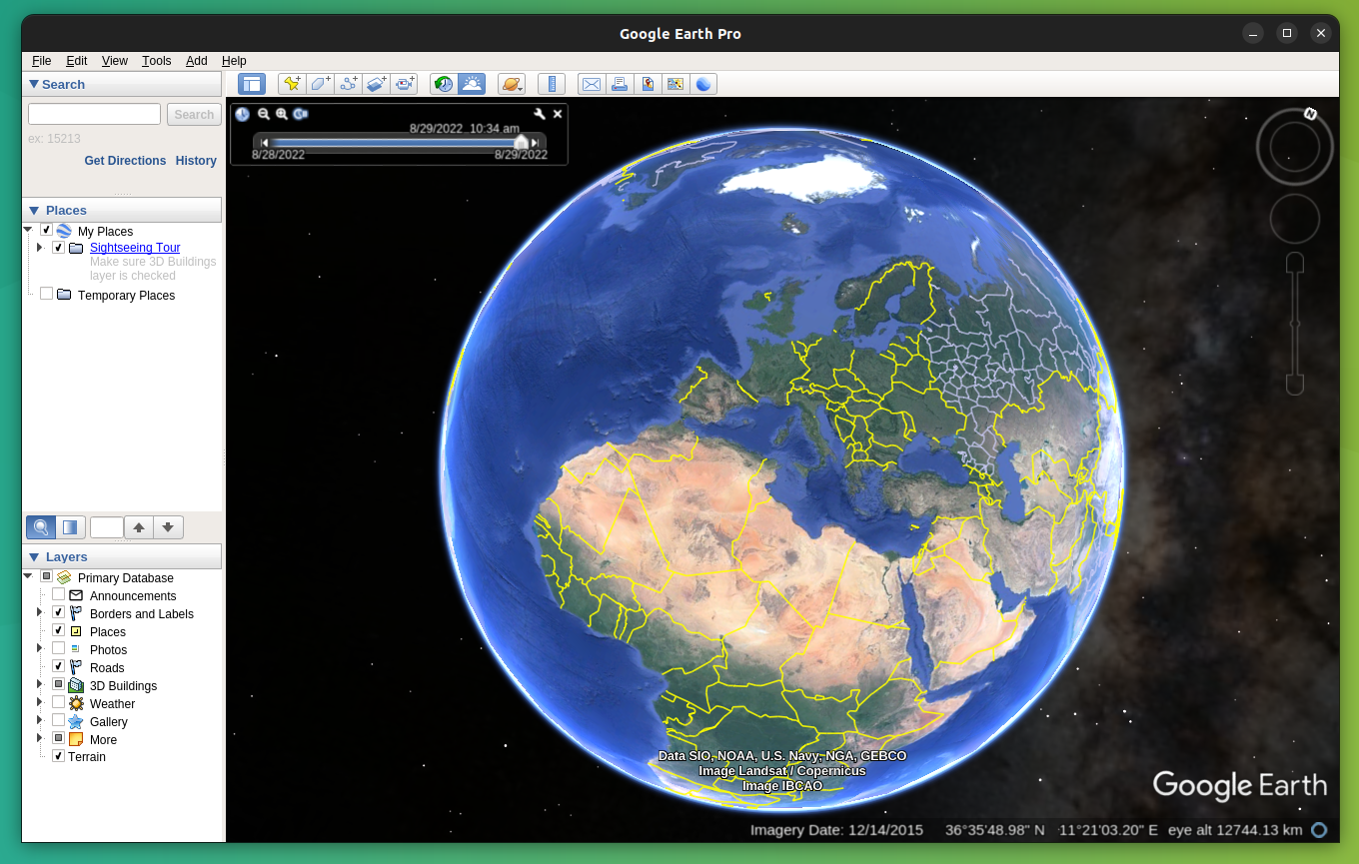
Task: Open the File menu
Action: 41,61
